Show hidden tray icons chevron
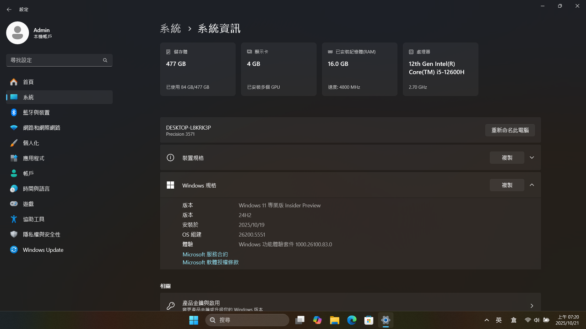Viewport: 586px width, 329px height. pos(487,320)
